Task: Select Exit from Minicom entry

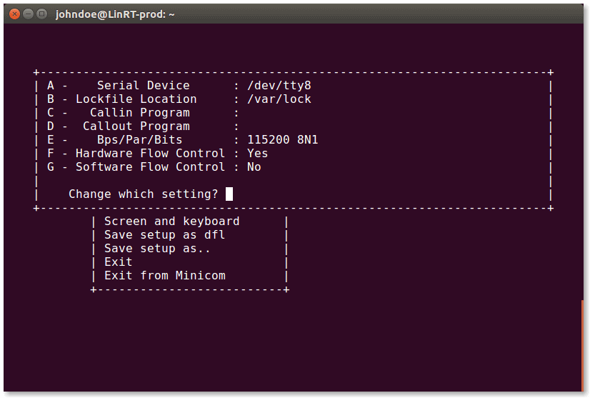Action: click(164, 276)
